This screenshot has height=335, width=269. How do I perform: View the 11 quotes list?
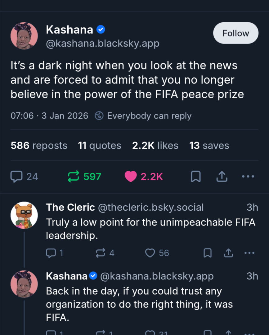click(100, 145)
